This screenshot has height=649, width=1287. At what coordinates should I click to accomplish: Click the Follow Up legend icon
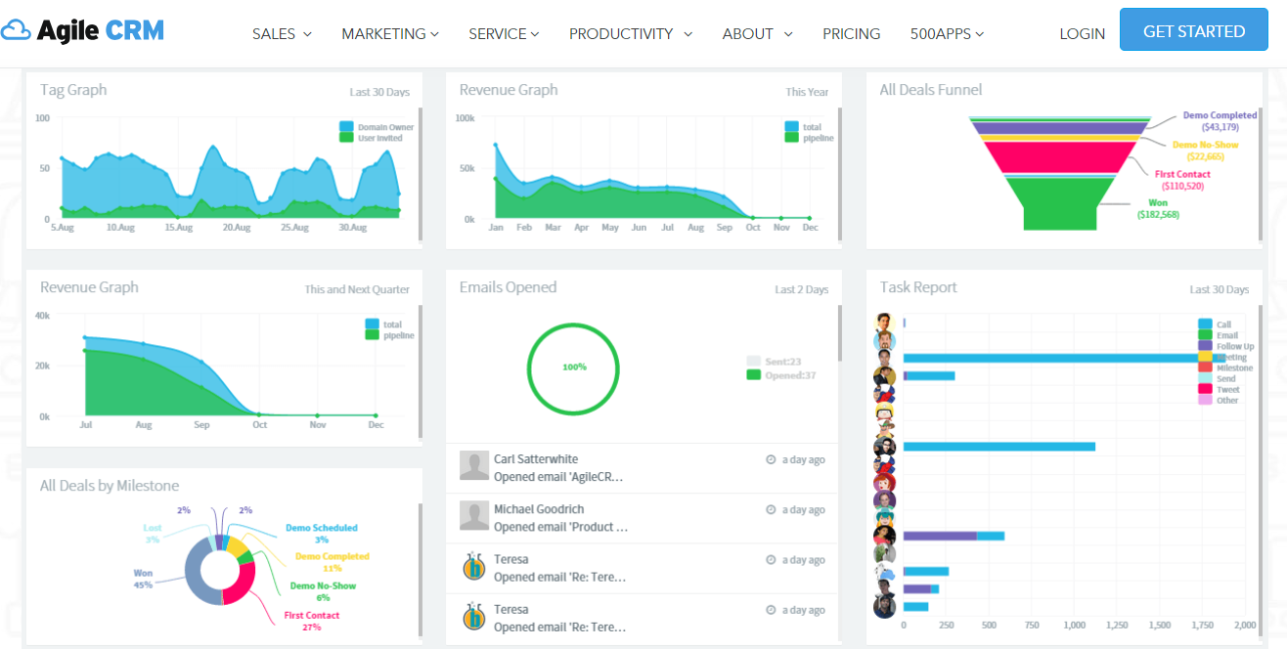point(1205,346)
